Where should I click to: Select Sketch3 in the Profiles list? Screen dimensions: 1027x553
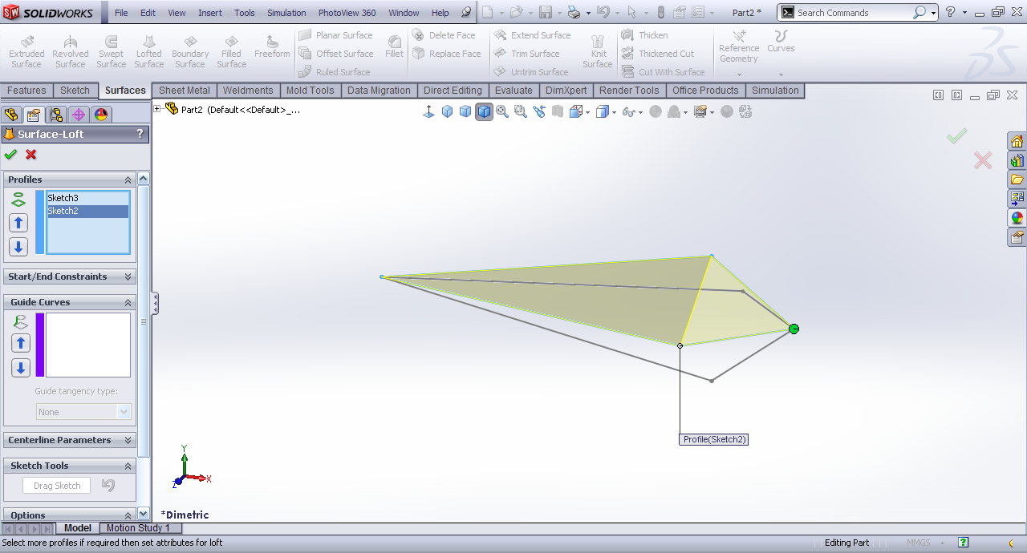(x=63, y=198)
